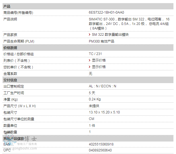
Task: Click the 产品 section header
Action: tap(88, 6)
